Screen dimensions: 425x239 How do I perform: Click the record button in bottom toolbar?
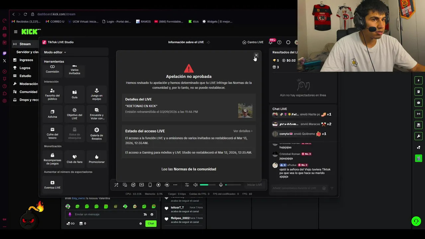pyautogui.click(x=158, y=185)
